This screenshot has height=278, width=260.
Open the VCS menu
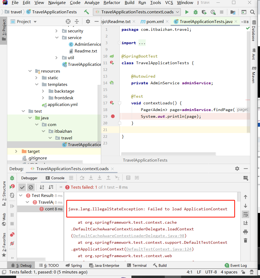169,3
